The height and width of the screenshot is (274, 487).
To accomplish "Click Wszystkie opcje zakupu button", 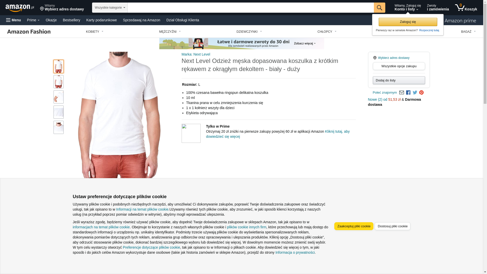I will 399,66.
